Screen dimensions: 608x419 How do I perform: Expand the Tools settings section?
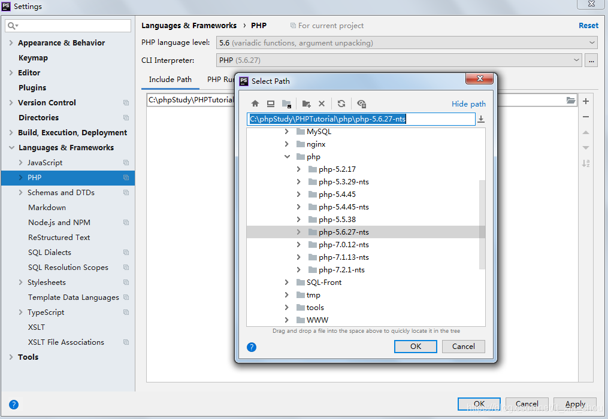pos(11,357)
